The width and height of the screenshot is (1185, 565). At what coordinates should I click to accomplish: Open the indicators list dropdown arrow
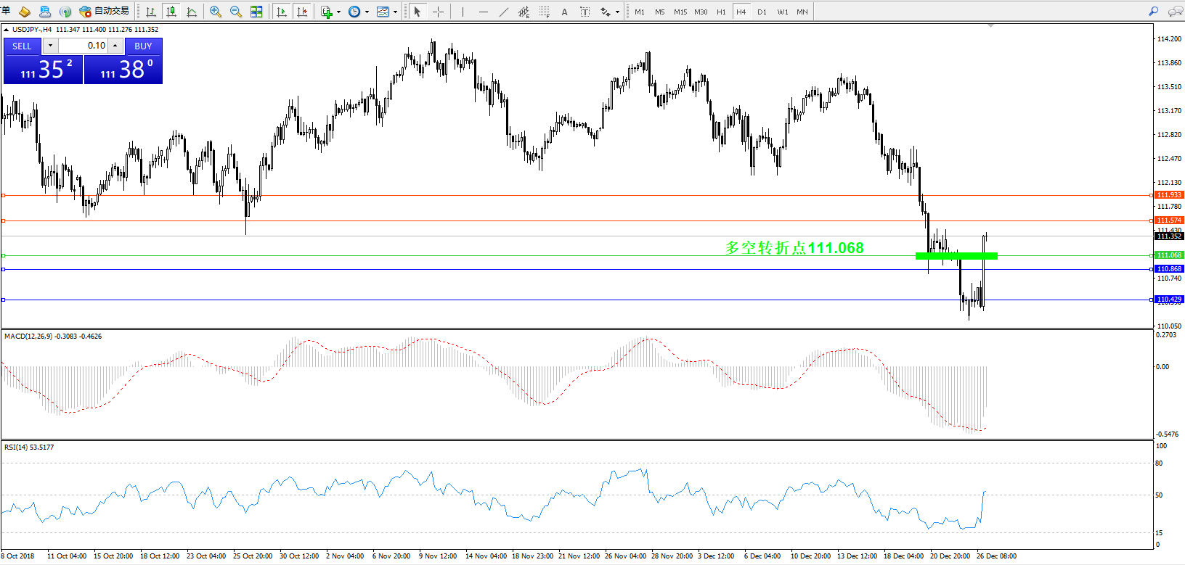[338, 12]
